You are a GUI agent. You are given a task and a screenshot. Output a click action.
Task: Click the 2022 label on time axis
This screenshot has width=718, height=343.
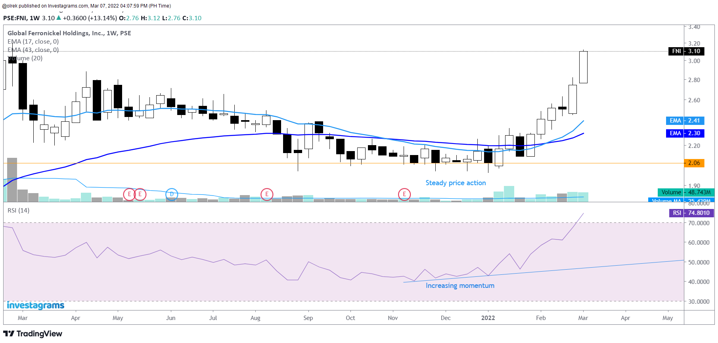(x=488, y=318)
